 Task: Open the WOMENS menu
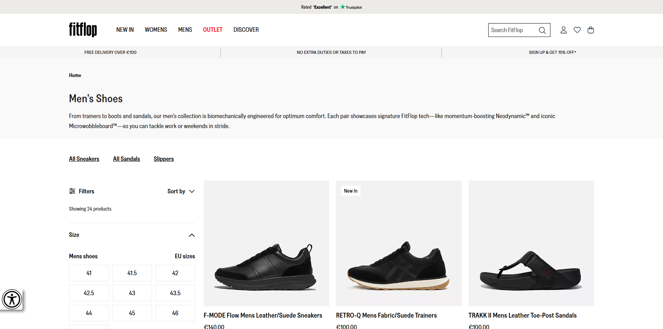tap(156, 30)
